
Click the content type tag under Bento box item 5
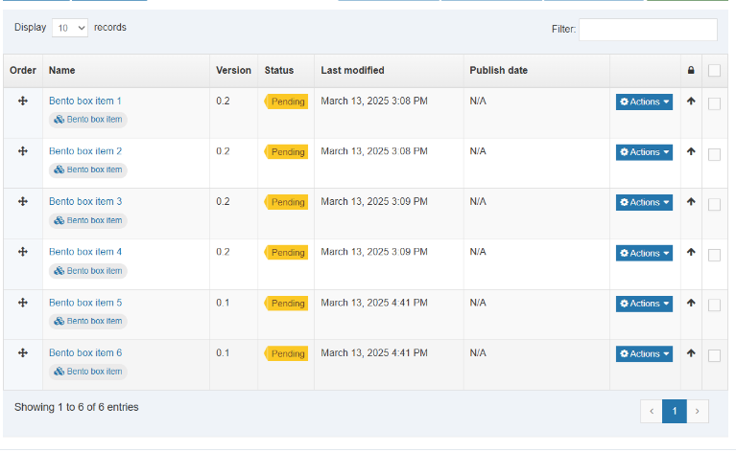(87, 321)
